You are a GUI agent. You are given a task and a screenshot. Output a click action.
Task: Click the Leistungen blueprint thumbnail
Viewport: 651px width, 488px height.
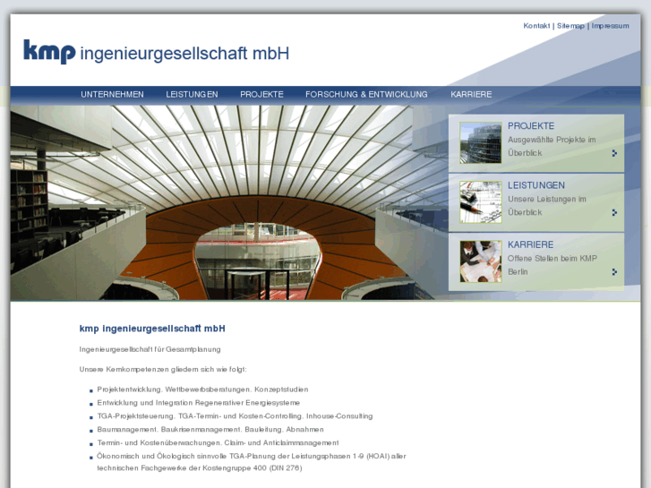pos(480,201)
